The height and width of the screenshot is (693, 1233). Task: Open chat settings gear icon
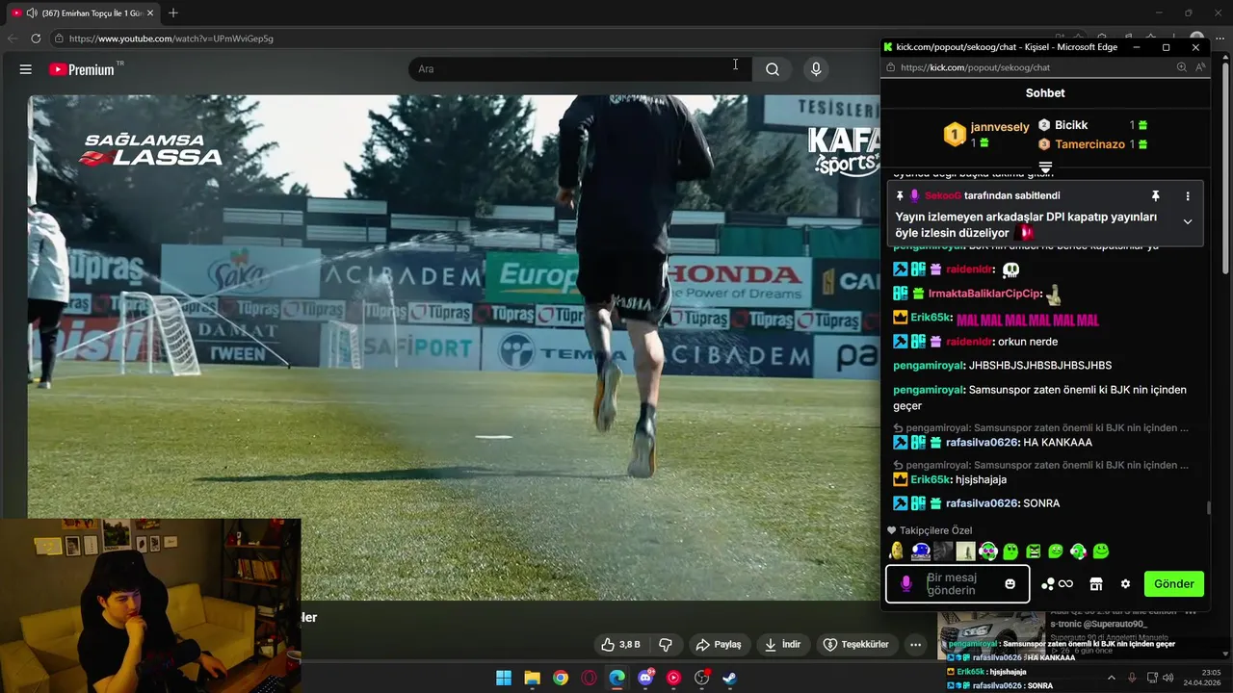1125,583
